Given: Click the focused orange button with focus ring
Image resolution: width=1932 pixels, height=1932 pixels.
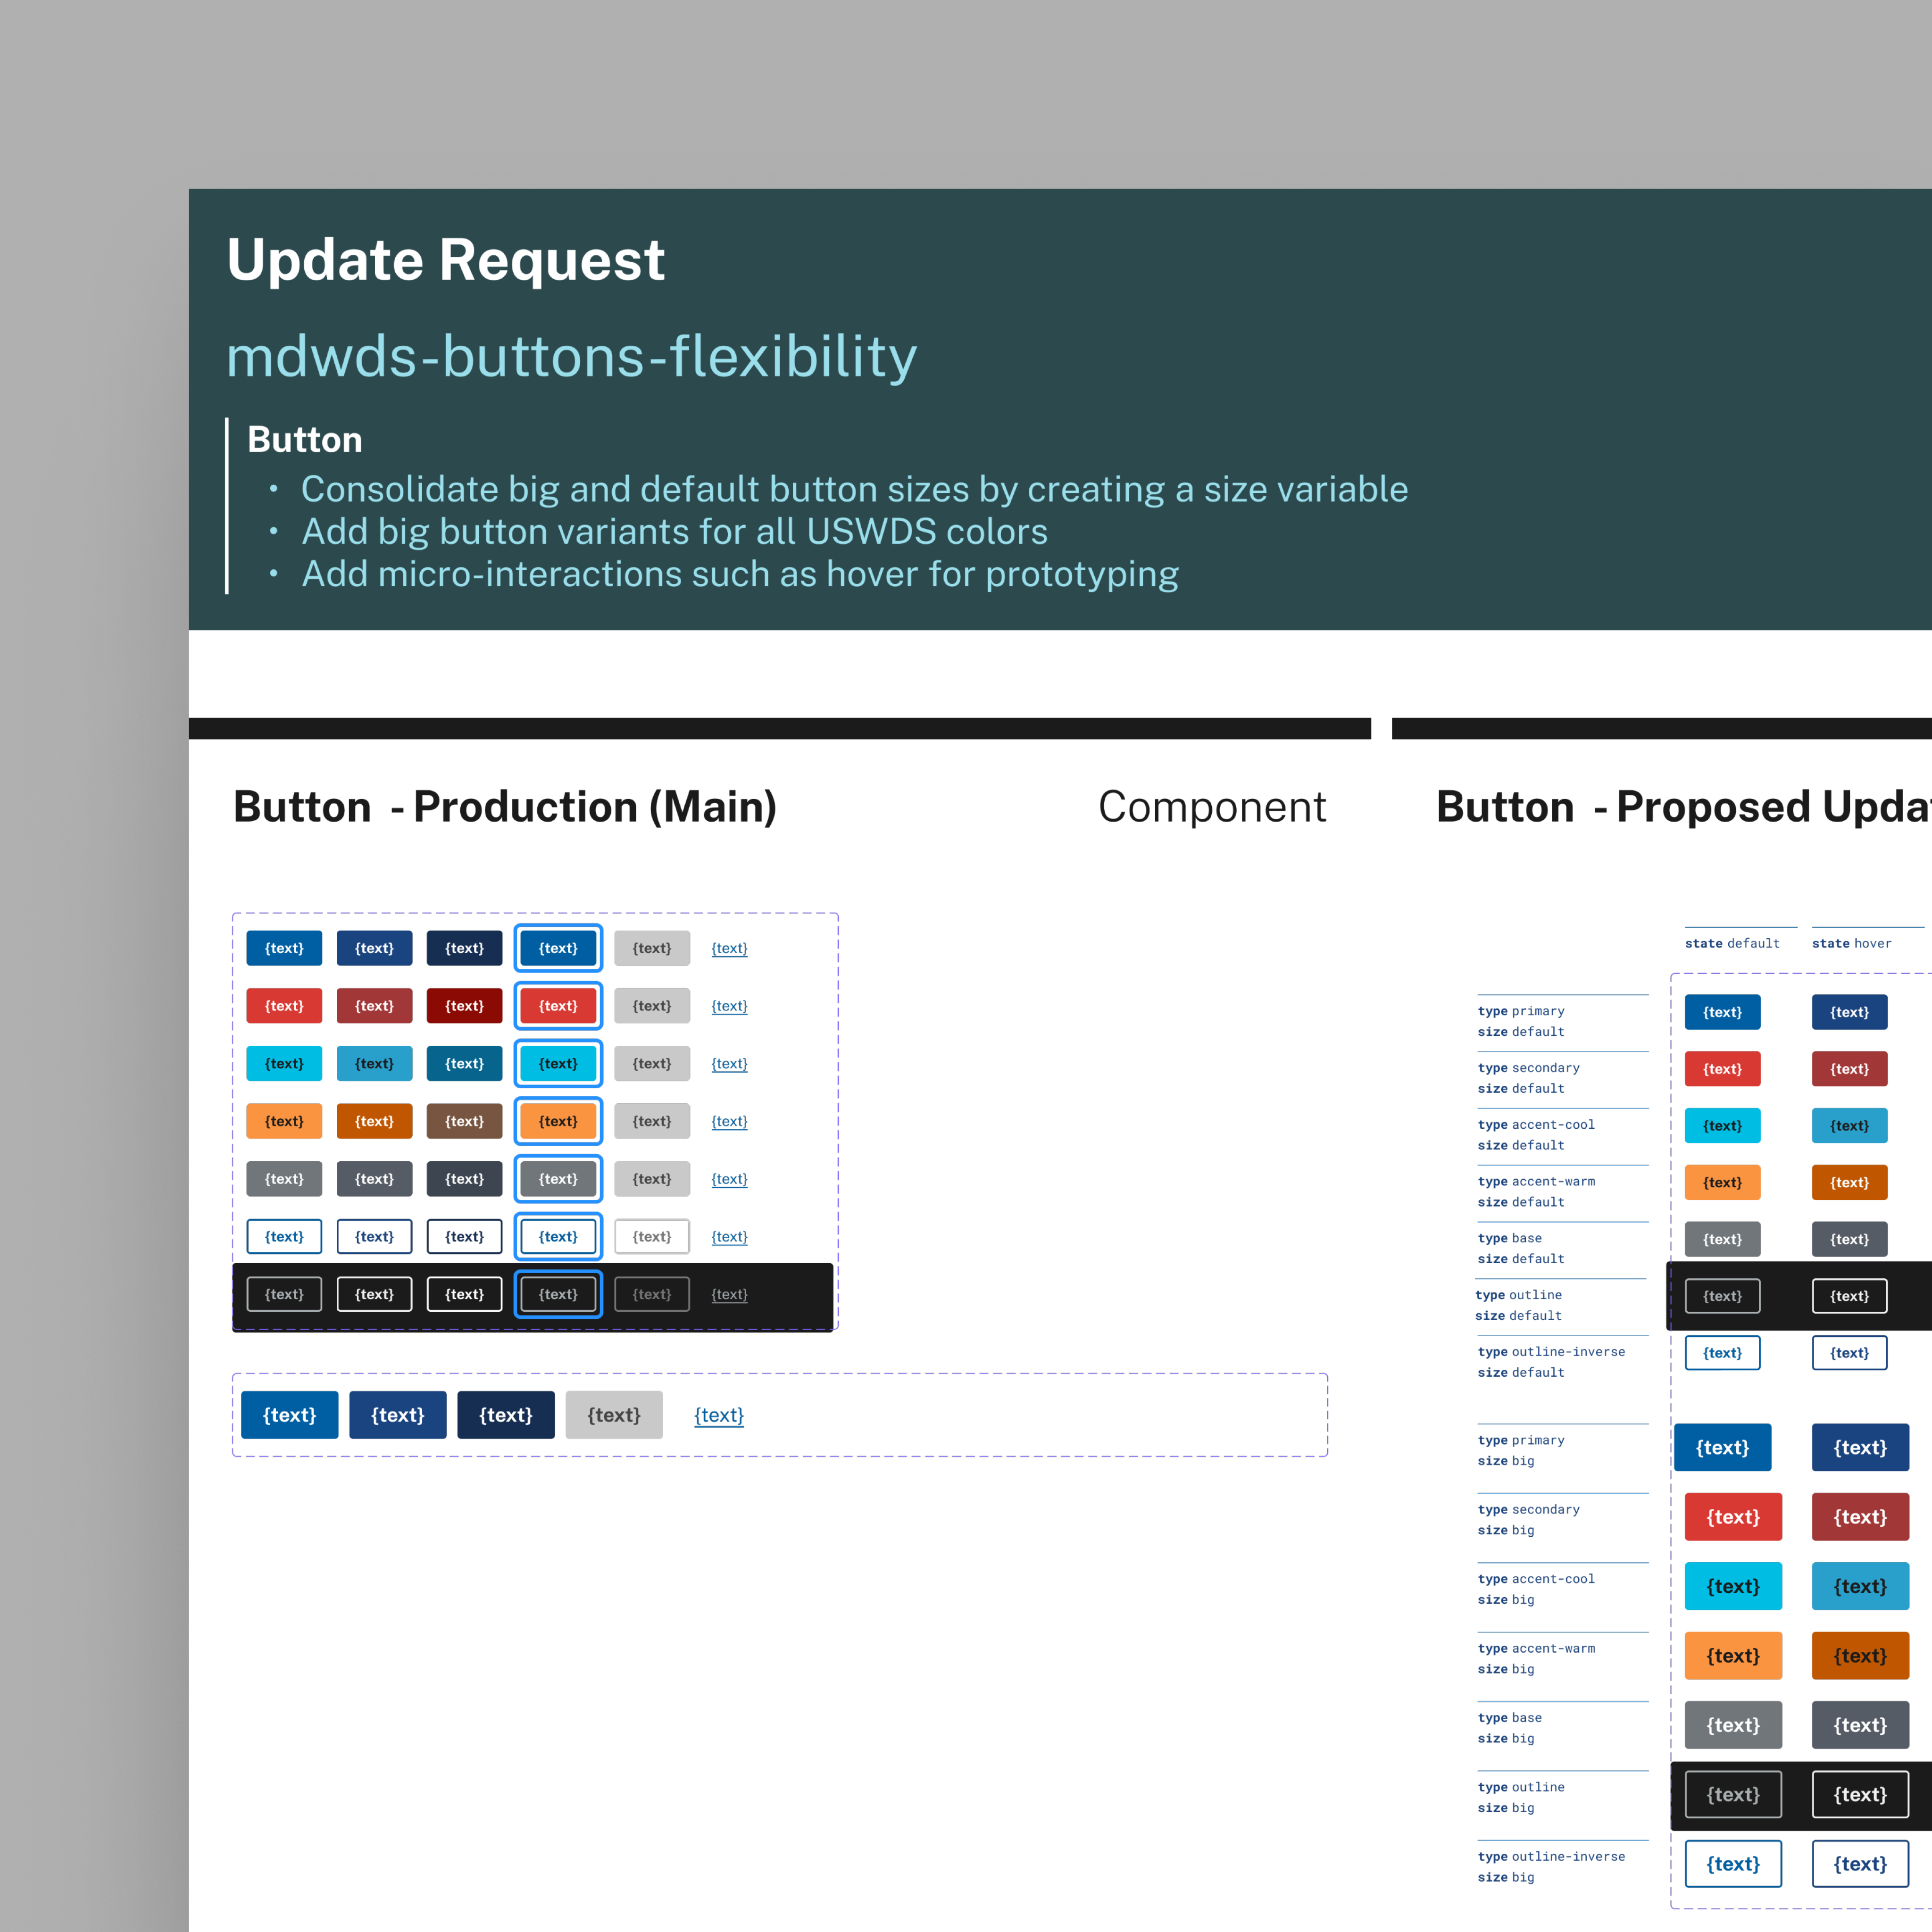Looking at the screenshot, I should [558, 1121].
